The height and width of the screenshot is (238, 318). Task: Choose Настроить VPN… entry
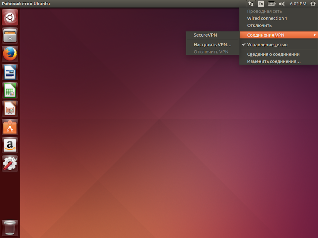click(213, 45)
